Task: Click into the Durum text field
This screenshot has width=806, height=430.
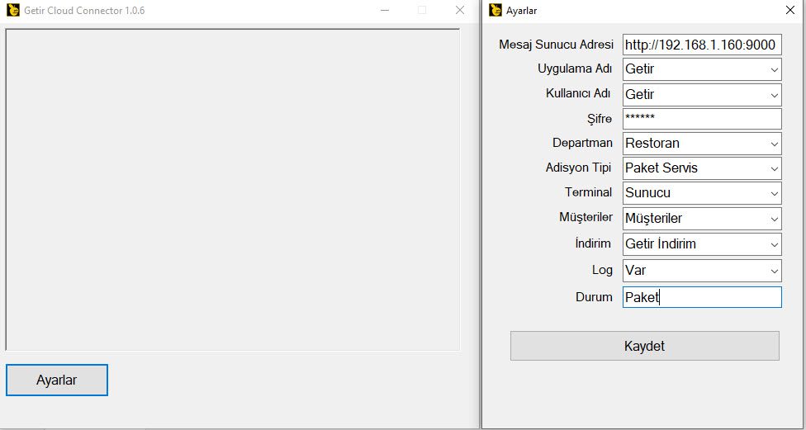Action: [701, 297]
